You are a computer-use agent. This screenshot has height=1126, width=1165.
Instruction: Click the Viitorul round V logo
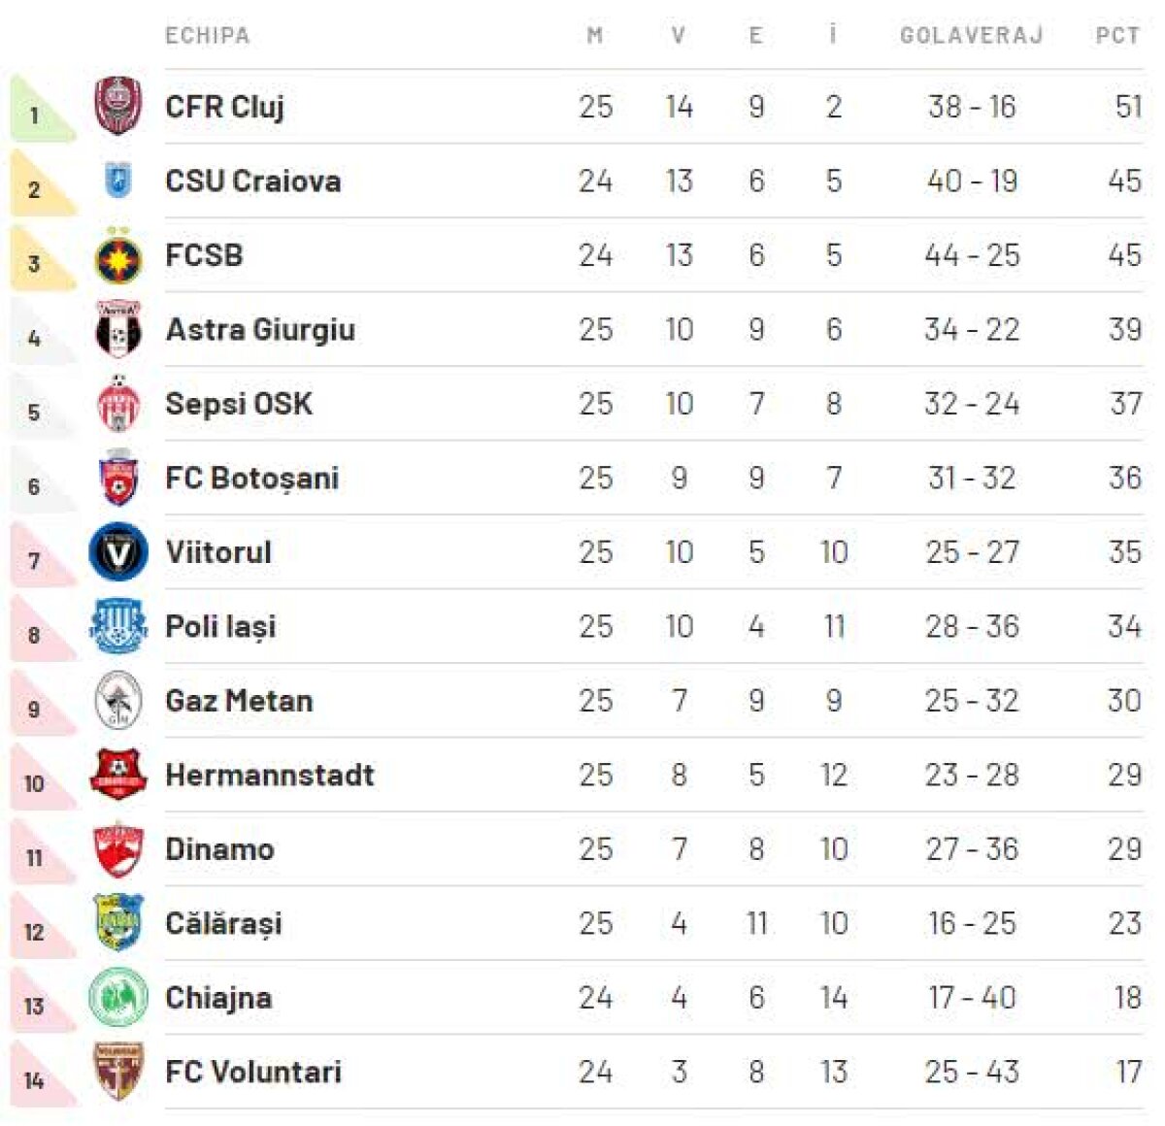point(118,552)
